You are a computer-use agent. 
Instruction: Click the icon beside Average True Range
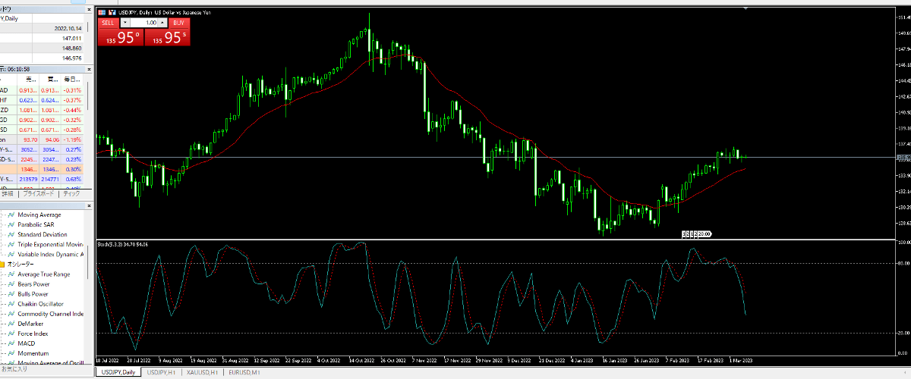[12, 274]
